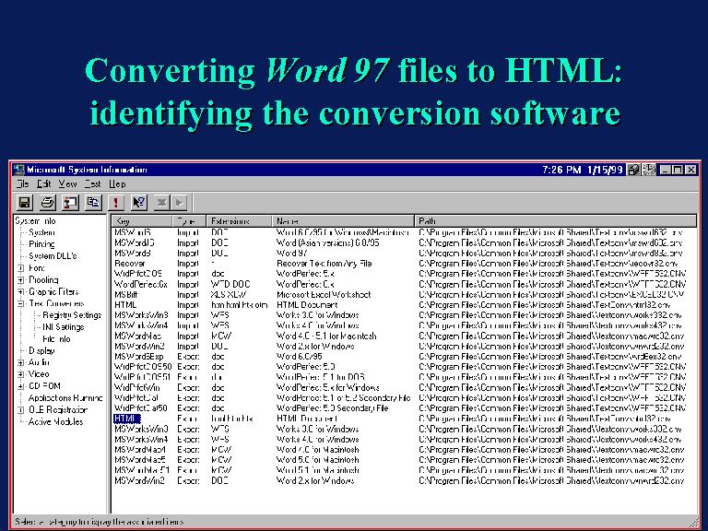Image resolution: width=708 pixels, height=531 pixels.
Task: Select the Recover key row
Action: pos(130,264)
